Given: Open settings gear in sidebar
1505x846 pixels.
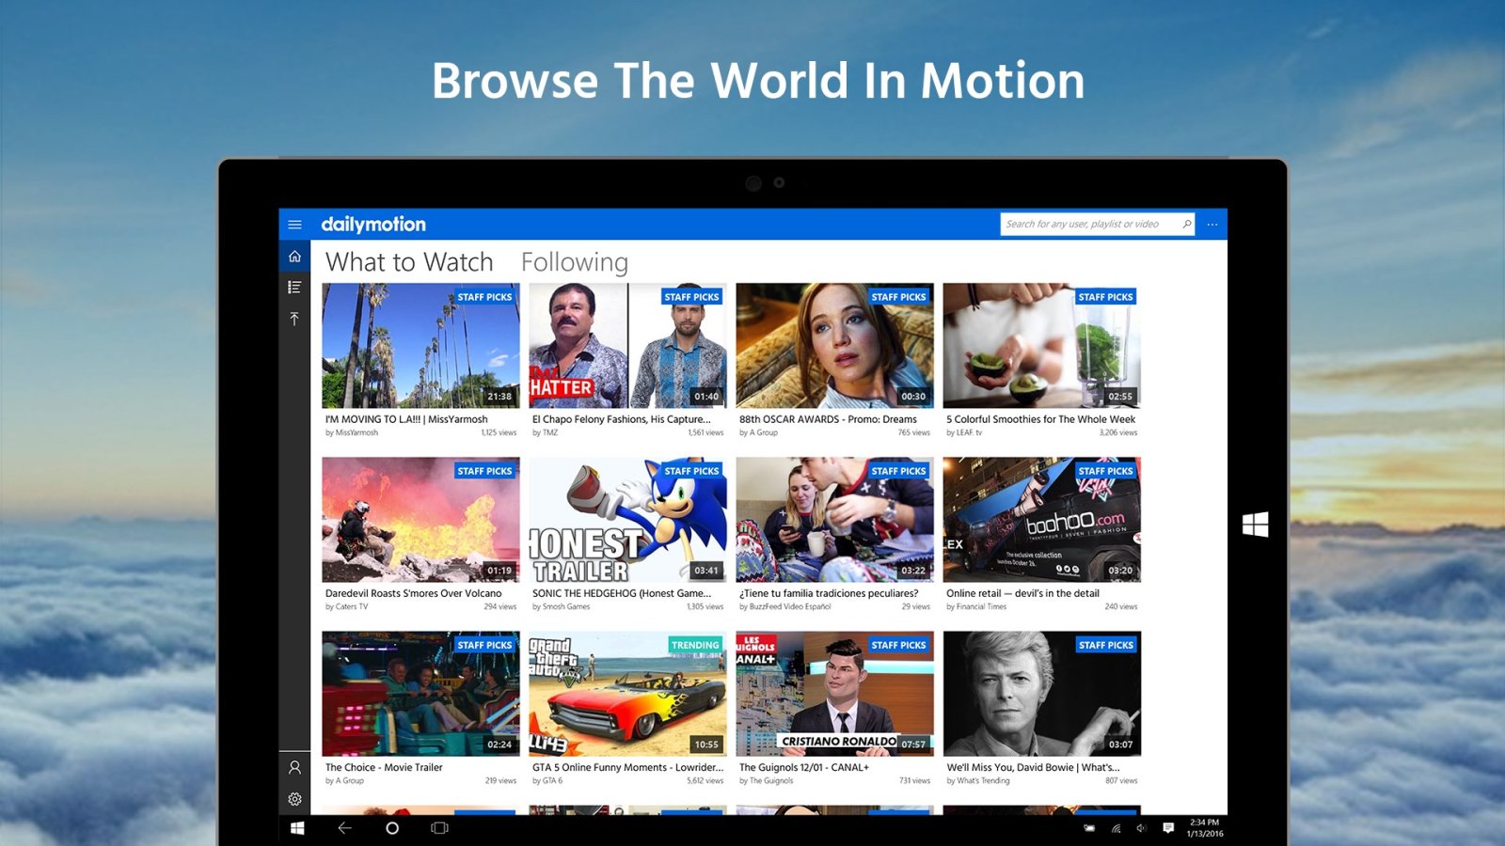Looking at the screenshot, I should (294, 799).
